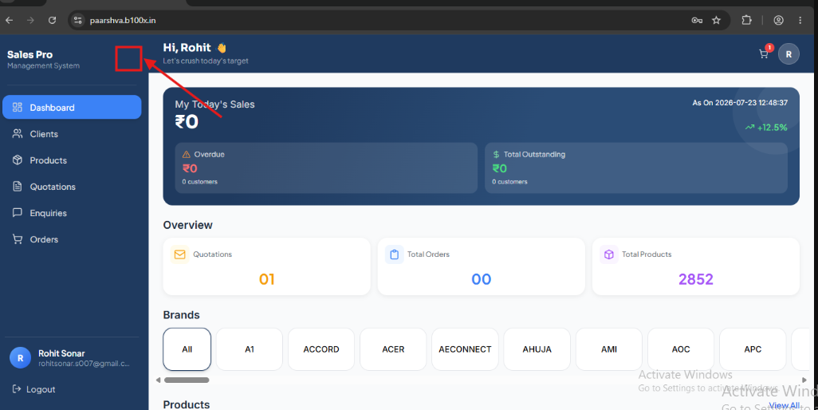Click the Total Orders count 00

[481, 279]
